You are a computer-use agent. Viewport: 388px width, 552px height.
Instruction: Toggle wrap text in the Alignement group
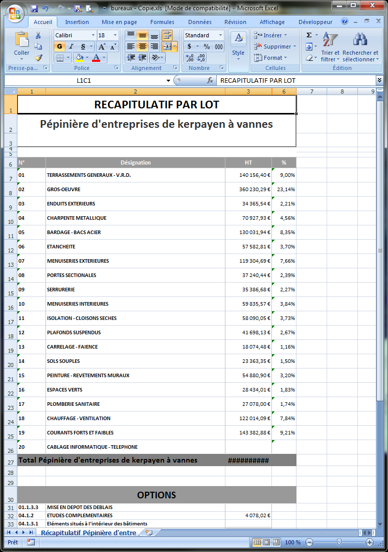click(x=167, y=35)
